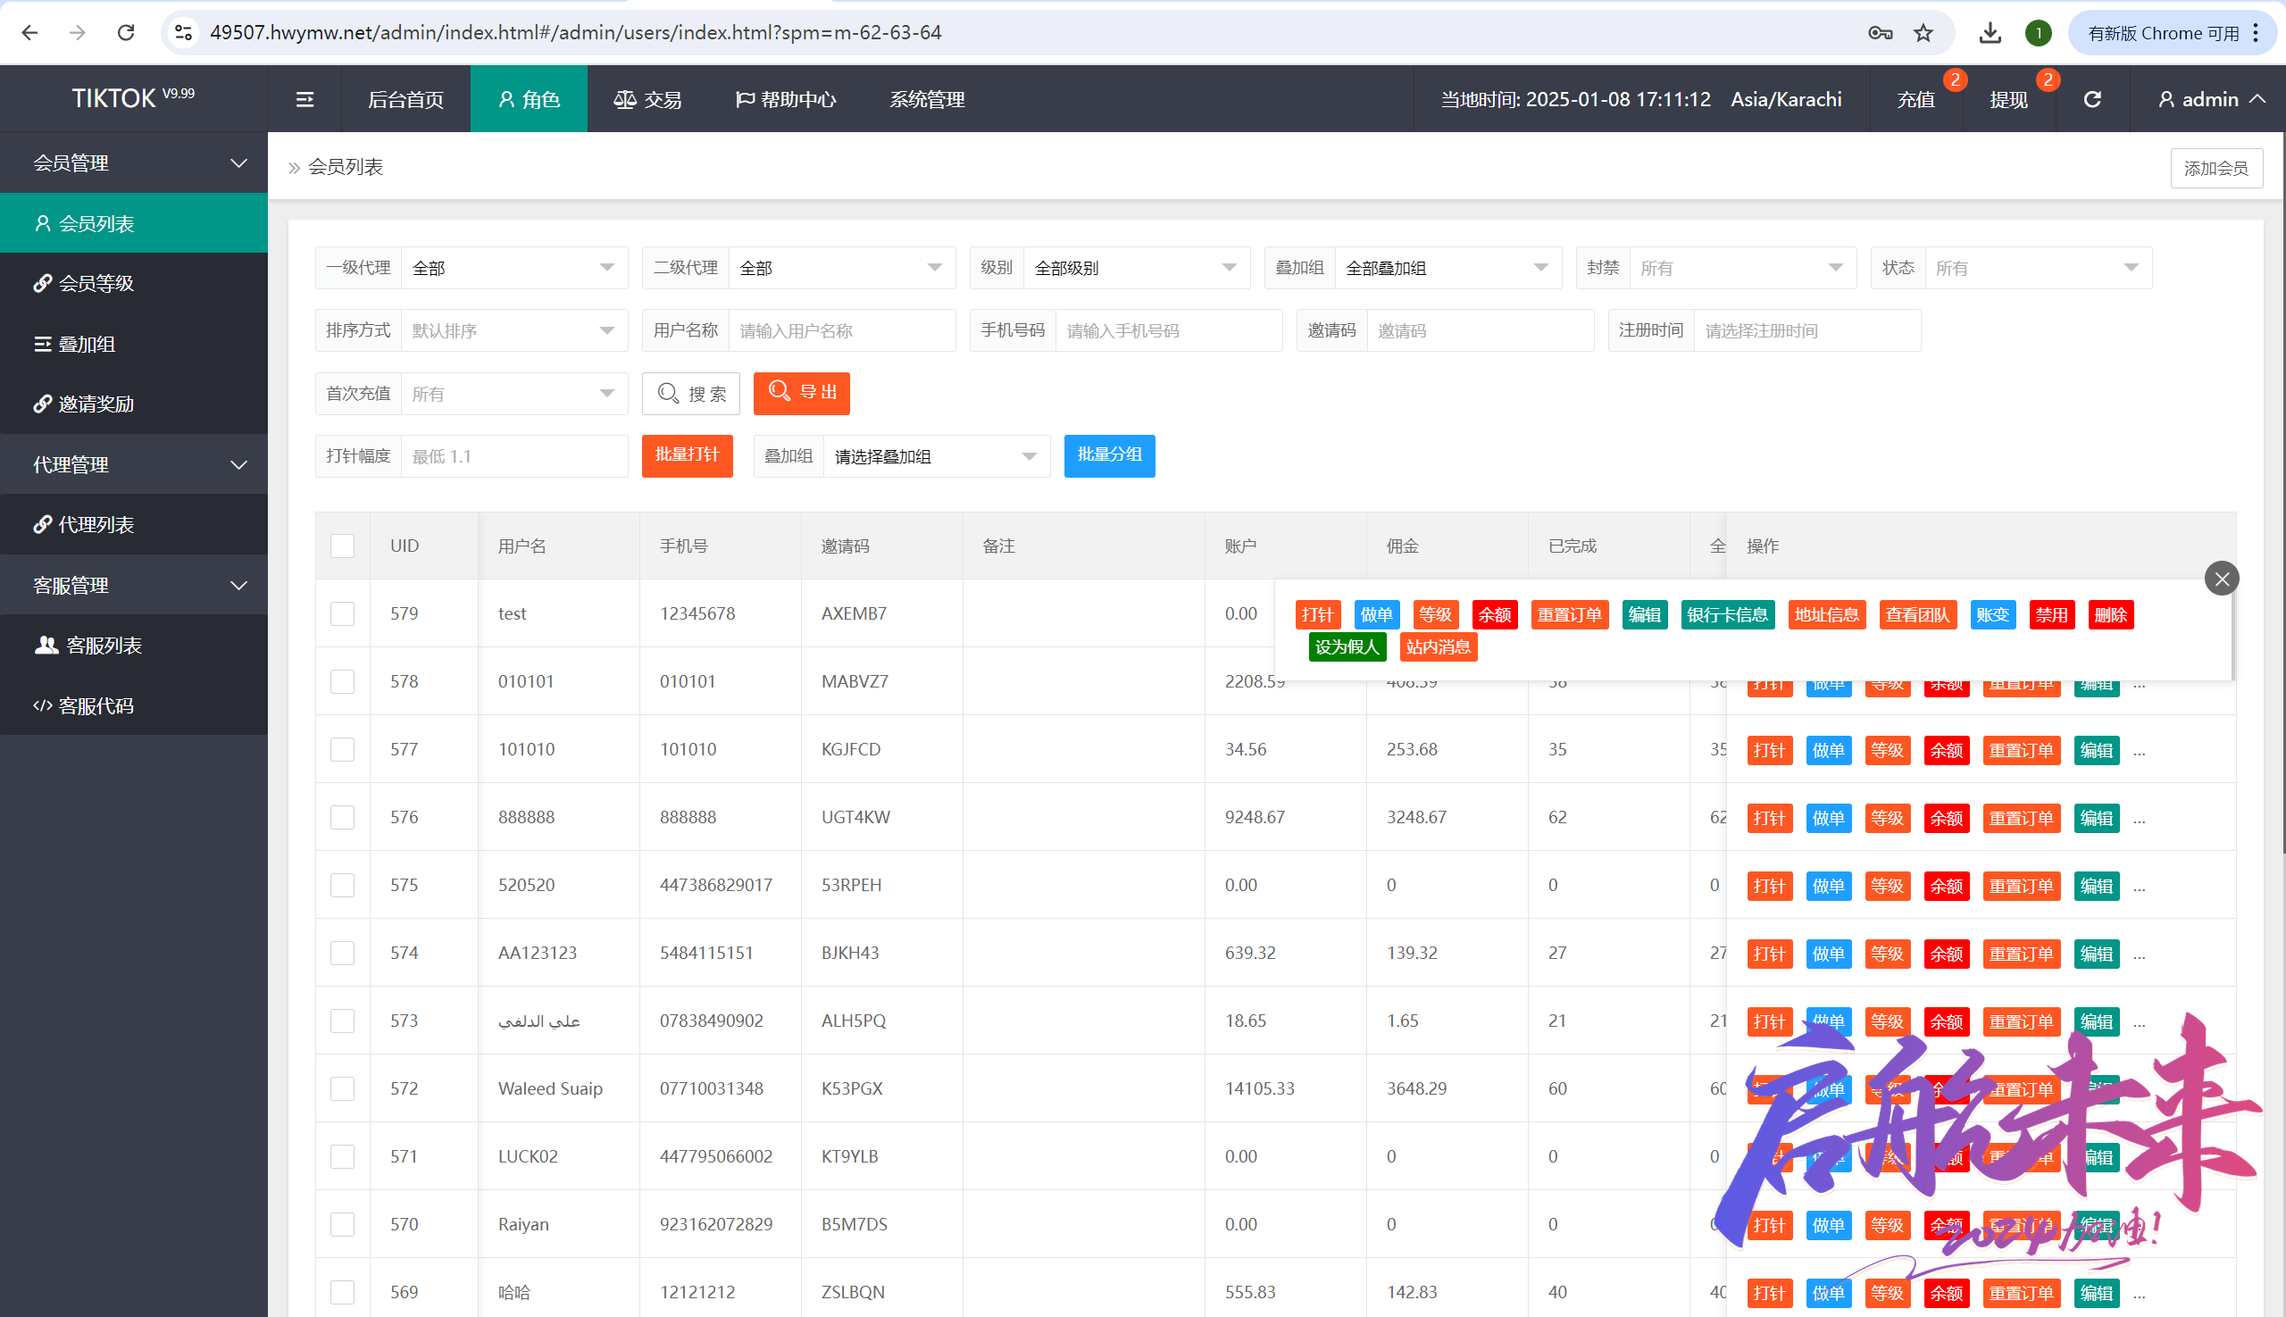The width and height of the screenshot is (2286, 1317).
Task: Open the 首次充值 dropdown
Action: click(x=513, y=394)
